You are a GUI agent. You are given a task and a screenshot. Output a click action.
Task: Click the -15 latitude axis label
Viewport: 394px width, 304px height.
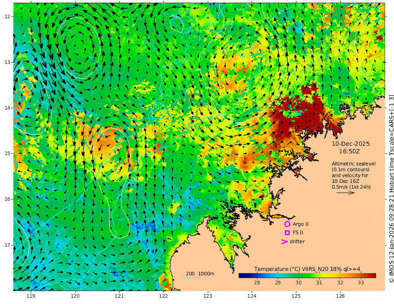pos(7,153)
